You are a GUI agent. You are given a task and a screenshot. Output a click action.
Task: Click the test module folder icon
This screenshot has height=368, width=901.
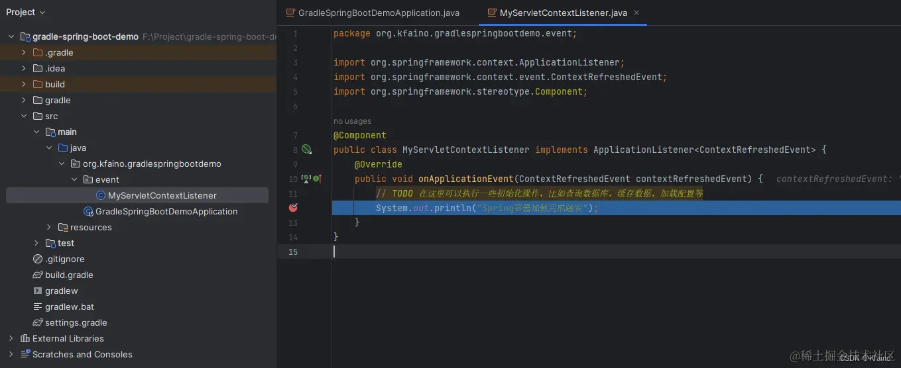tap(50, 243)
